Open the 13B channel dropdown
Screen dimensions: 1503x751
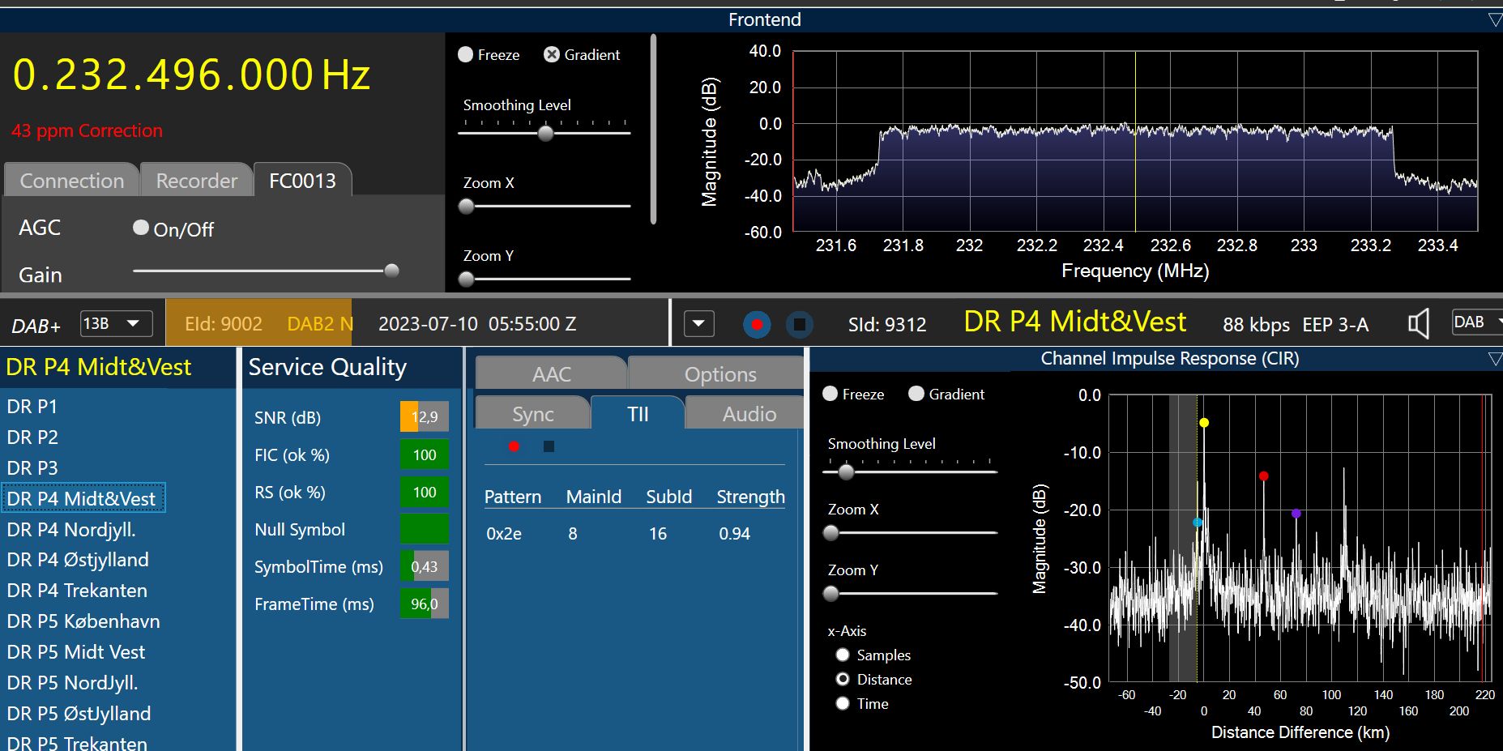[115, 324]
